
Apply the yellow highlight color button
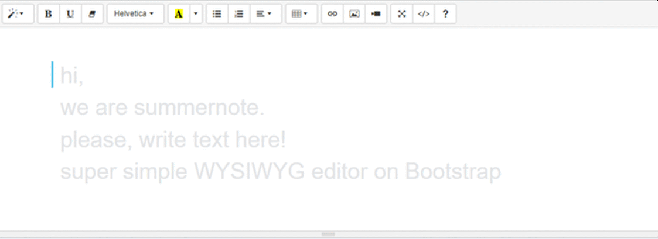tap(179, 14)
